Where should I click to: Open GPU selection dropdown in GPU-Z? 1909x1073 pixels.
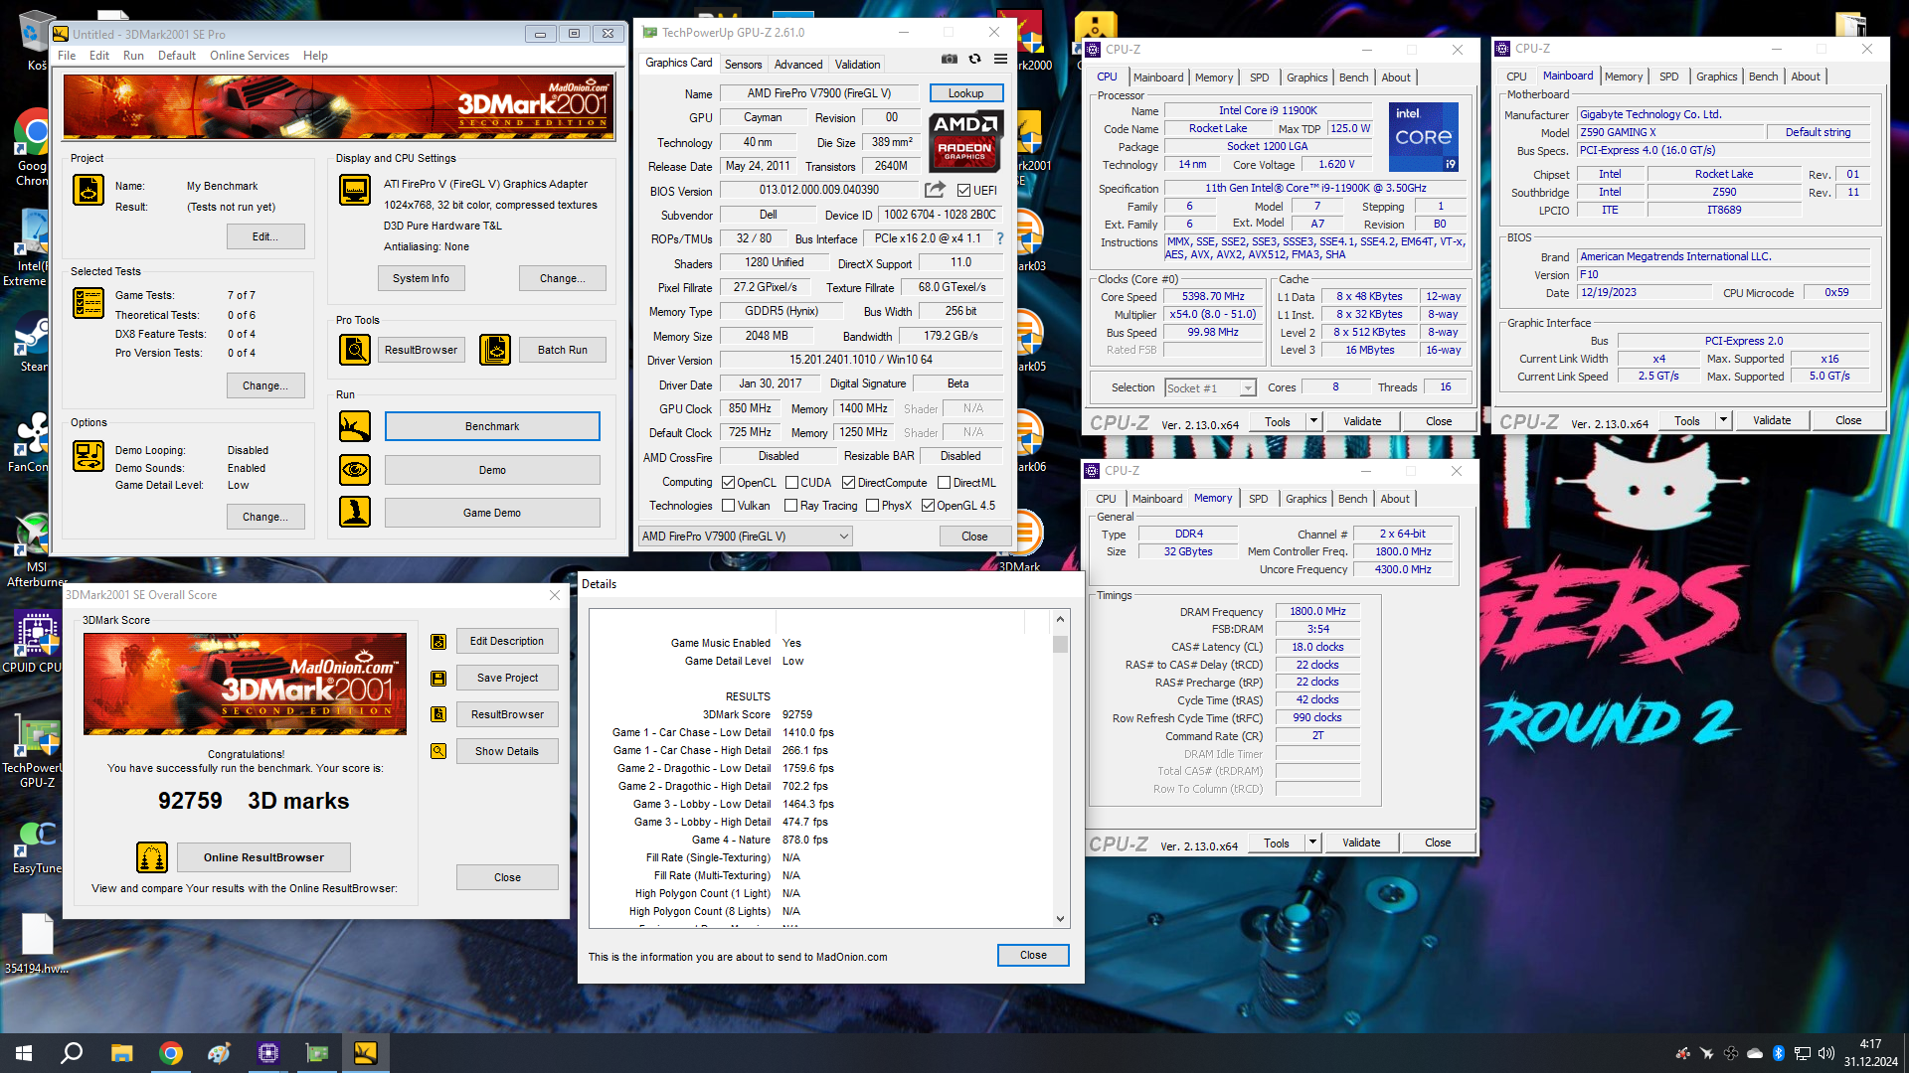pyautogui.click(x=746, y=536)
